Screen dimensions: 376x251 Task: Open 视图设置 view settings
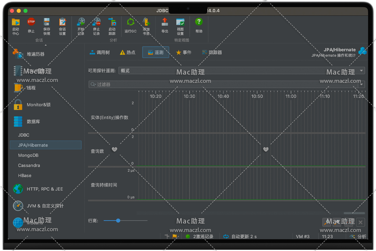tap(180, 26)
